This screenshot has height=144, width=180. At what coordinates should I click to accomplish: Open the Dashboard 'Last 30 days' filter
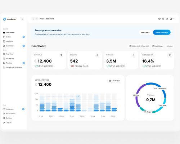tap(158, 46)
